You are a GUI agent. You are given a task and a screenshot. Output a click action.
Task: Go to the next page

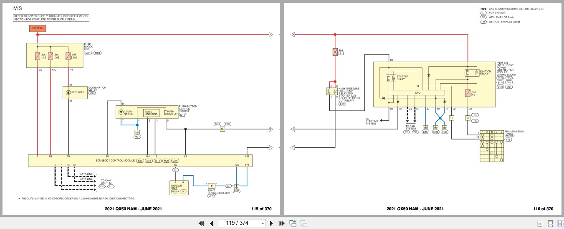(271, 223)
